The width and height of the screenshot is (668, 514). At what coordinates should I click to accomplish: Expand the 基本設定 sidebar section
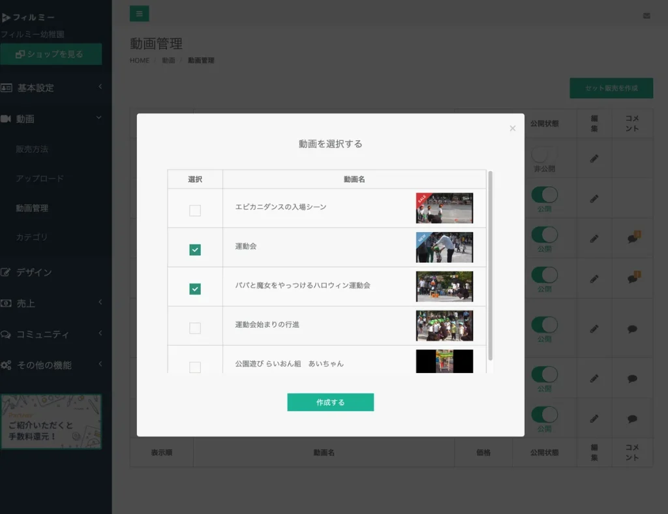click(x=51, y=87)
